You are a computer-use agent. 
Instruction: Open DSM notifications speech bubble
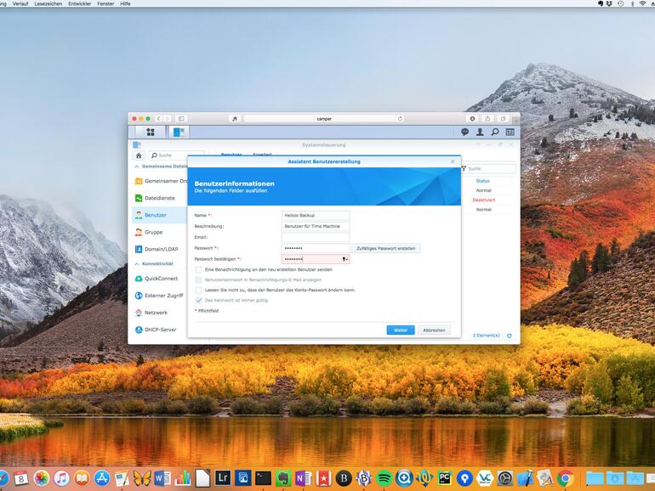[464, 132]
